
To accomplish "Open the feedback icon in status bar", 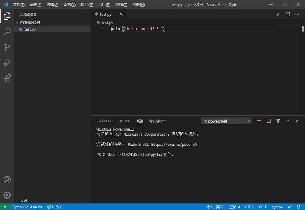I will pos(290,207).
